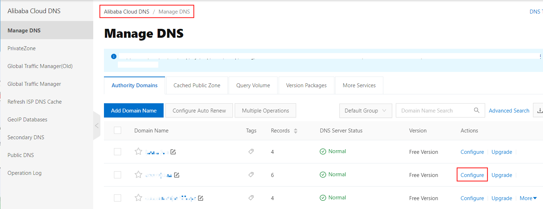This screenshot has width=543, height=209.
Task: Click Multiple Operations button
Action: click(265, 111)
